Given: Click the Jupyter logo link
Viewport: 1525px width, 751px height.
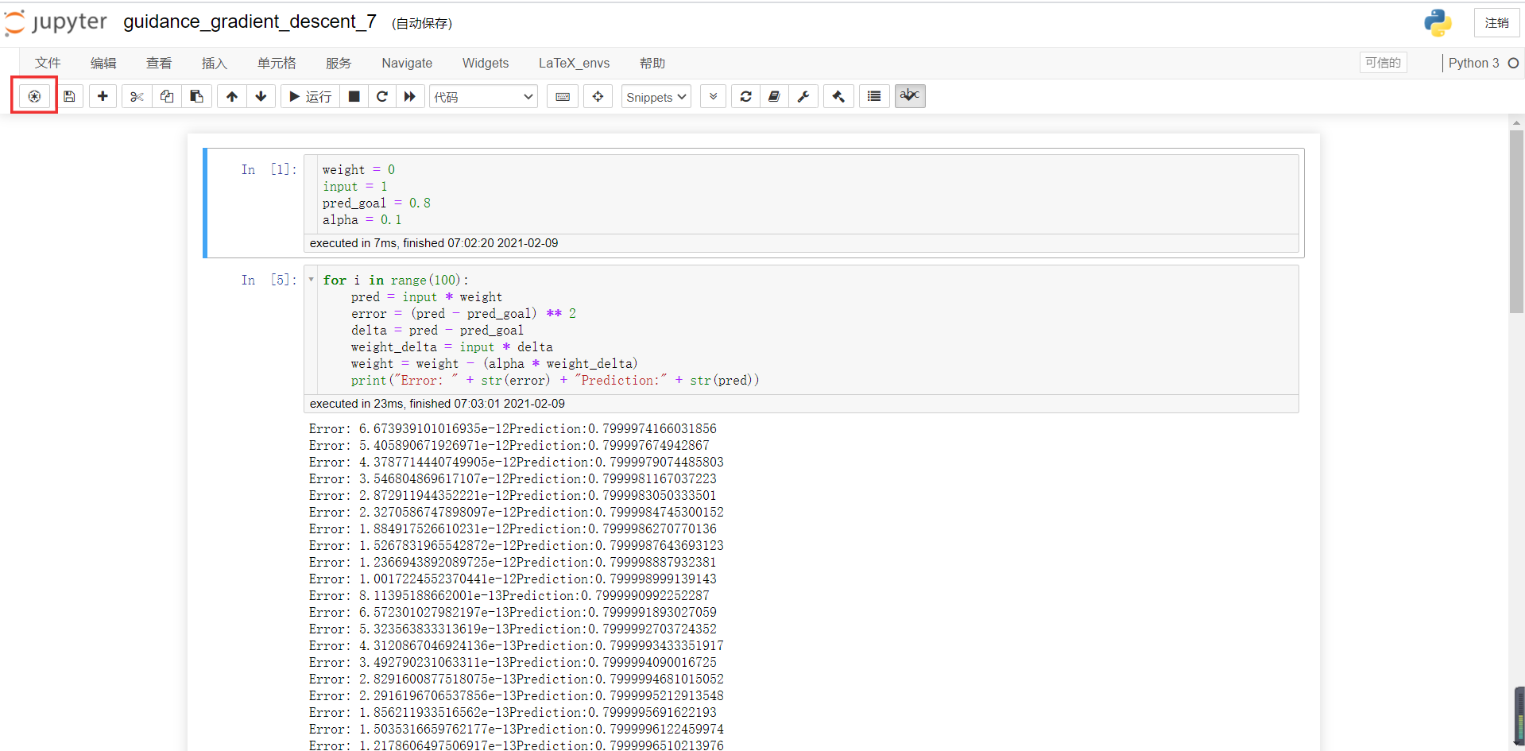Looking at the screenshot, I should 56,22.
